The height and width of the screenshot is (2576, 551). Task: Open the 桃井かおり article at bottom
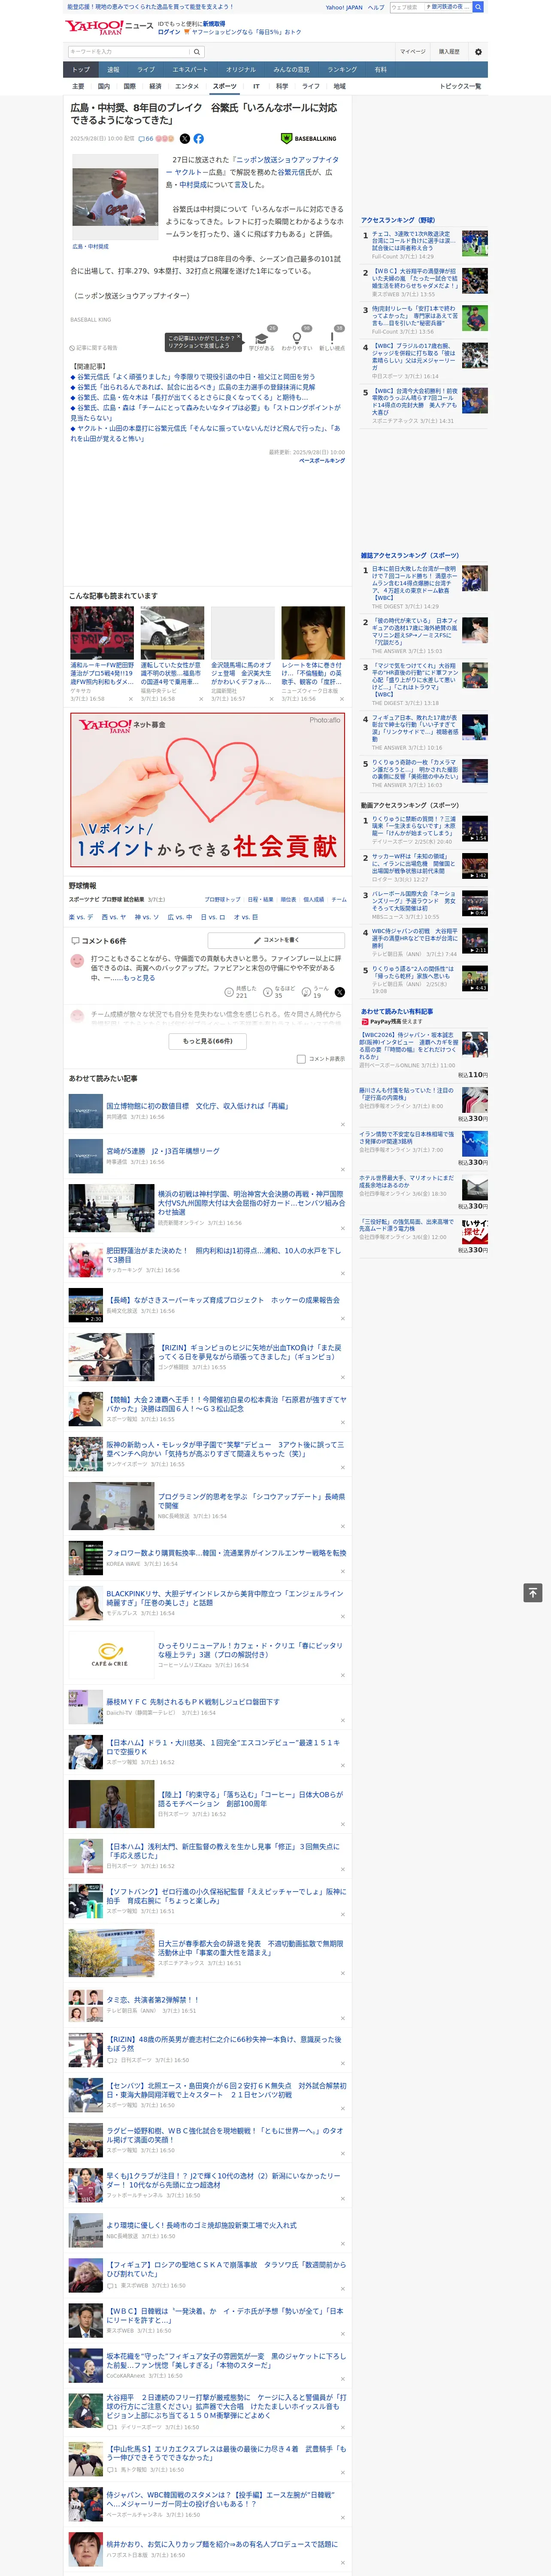[x=222, y=2544]
